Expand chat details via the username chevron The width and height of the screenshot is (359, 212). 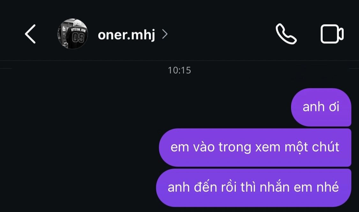[x=165, y=34]
